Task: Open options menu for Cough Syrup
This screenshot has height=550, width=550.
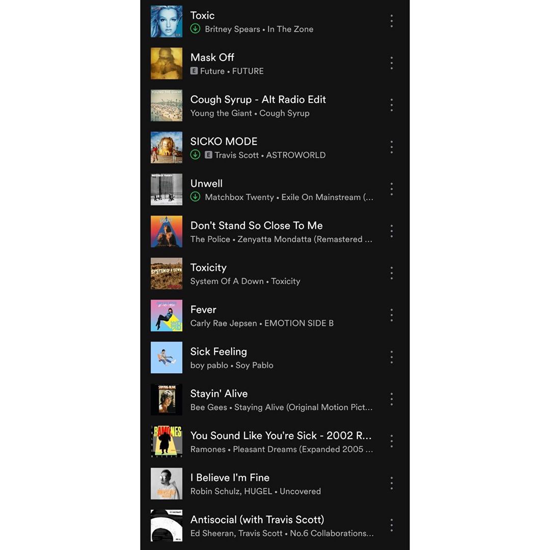Action: (392, 105)
